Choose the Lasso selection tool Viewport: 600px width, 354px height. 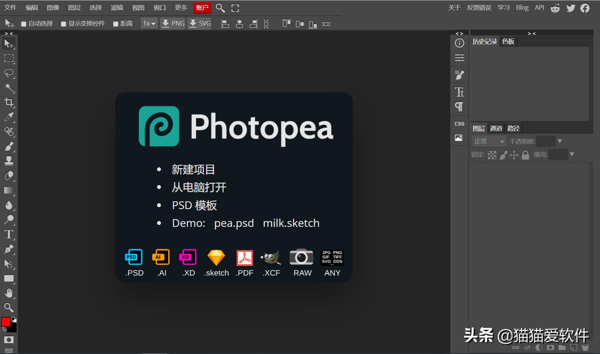[x=9, y=73]
